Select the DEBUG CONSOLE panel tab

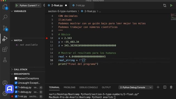pos(89,87)
